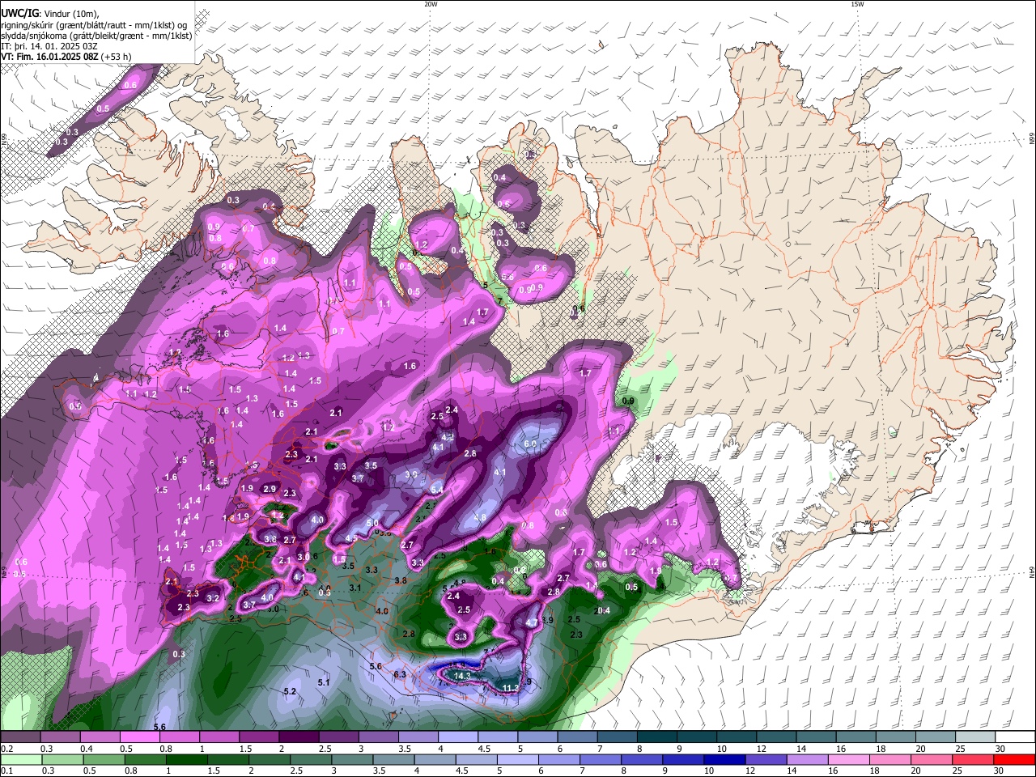Click the '3.2' value on the map

(x=213, y=598)
